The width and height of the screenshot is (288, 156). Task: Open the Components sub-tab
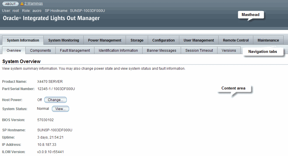click(41, 50)
